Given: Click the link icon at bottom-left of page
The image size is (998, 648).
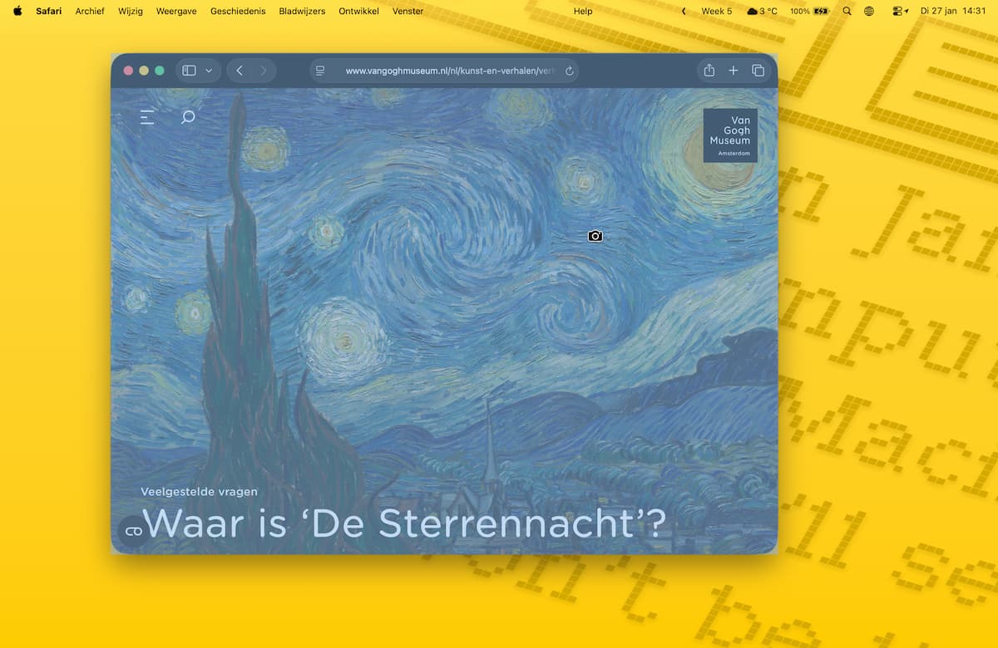Looking at the screenshot, I should pos(133,531).
